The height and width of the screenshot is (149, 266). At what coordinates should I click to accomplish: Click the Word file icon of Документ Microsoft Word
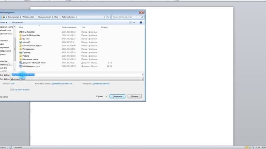pyautogui.click(x=20, y=62)
